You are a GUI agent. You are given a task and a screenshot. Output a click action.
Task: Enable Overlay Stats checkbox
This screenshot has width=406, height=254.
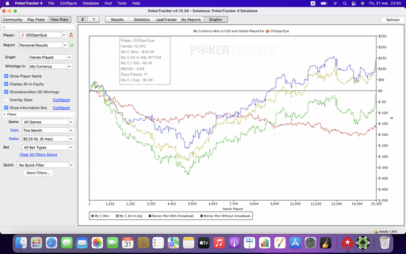[x=6, y=100]
